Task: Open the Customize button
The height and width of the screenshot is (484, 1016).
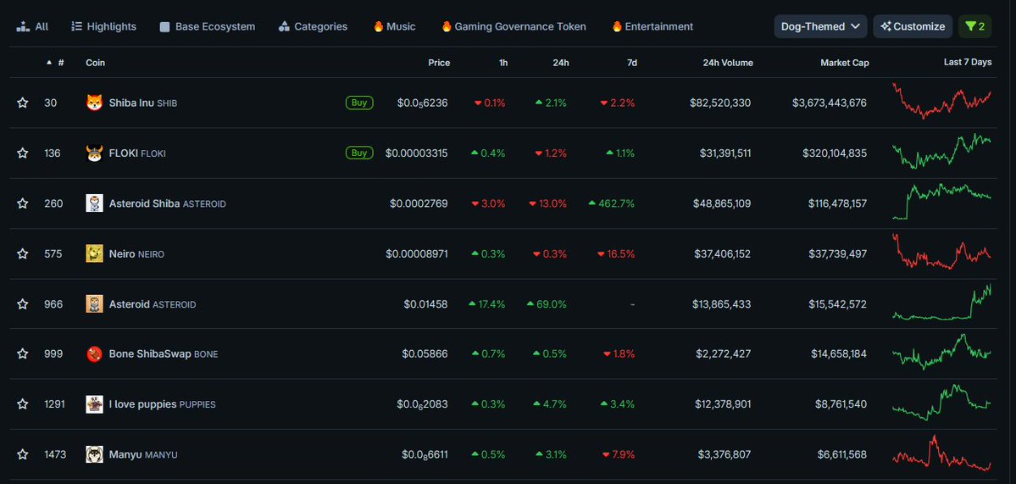Action: point(913,26)
